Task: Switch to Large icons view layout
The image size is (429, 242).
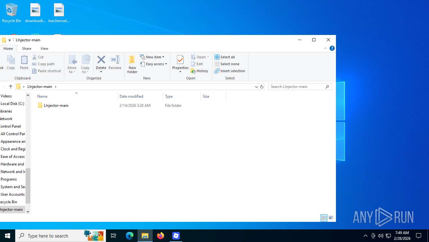Action: (x=331, y=218)
